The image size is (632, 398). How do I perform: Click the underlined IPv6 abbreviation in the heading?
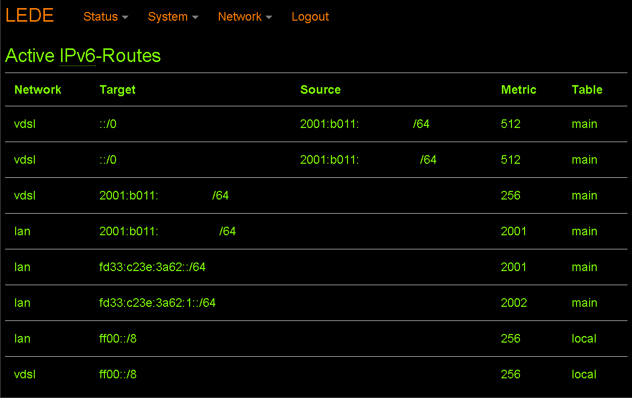click(x=78, y=55)
